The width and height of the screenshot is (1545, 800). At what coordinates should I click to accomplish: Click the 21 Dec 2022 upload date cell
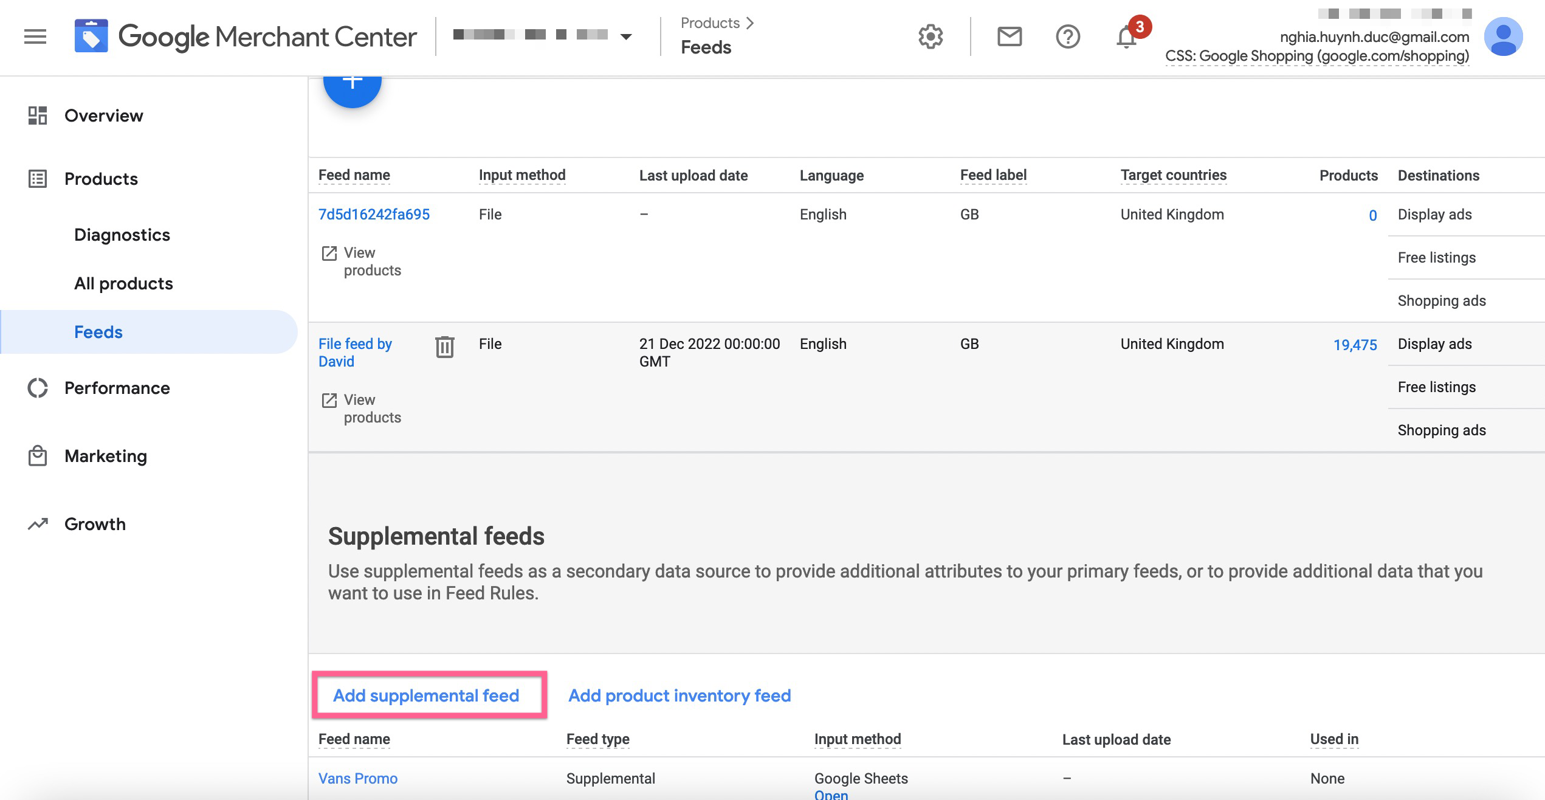coord(710,353)
